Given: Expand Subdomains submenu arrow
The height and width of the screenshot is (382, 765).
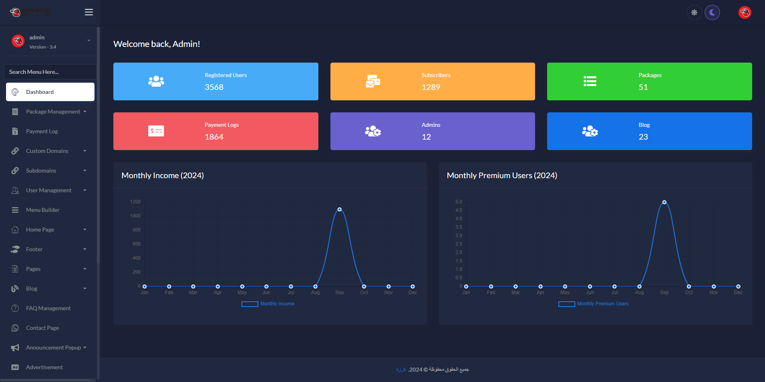Looking at the screenshot, I should click(x=85, y=171).
